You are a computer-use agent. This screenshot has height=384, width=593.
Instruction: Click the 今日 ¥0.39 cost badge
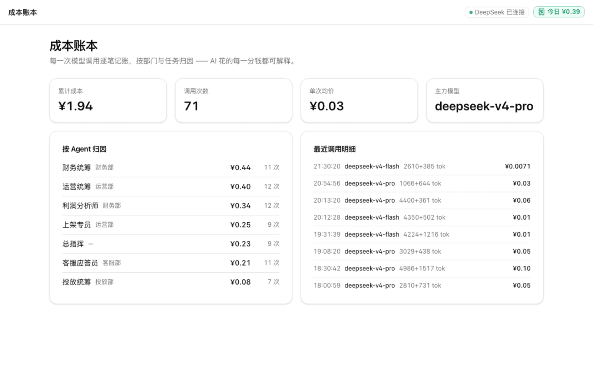pos(559,12)
